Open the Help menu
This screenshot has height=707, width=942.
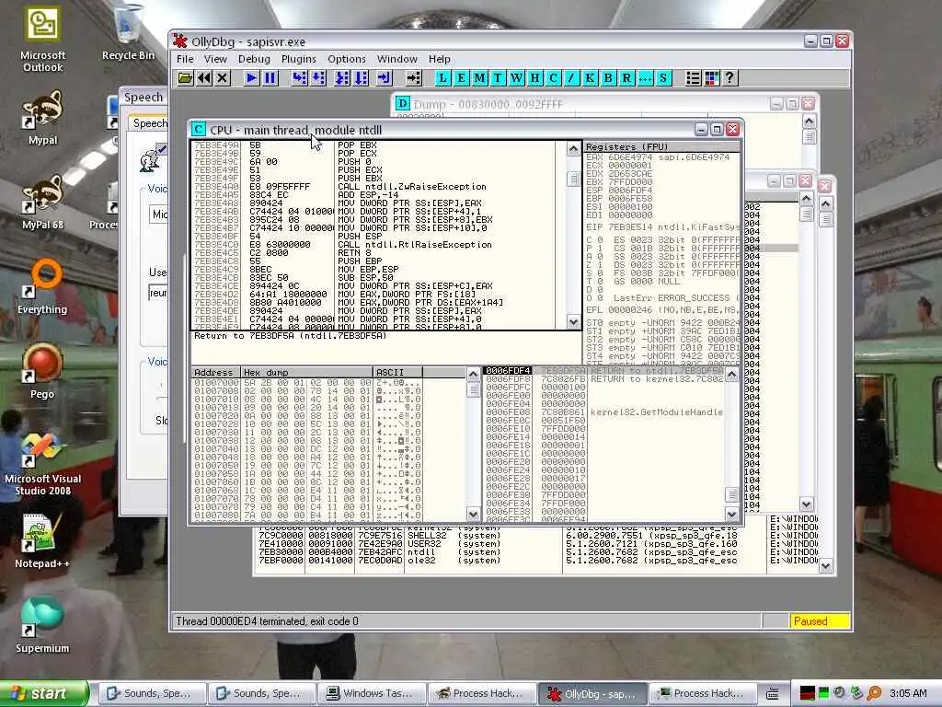(x=439, y=59)
